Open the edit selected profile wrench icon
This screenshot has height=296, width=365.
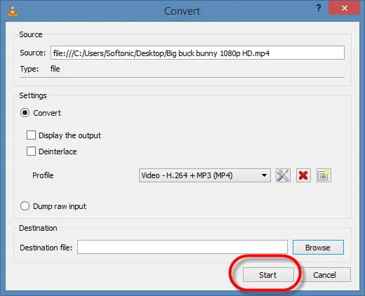(x=283, y=175)
